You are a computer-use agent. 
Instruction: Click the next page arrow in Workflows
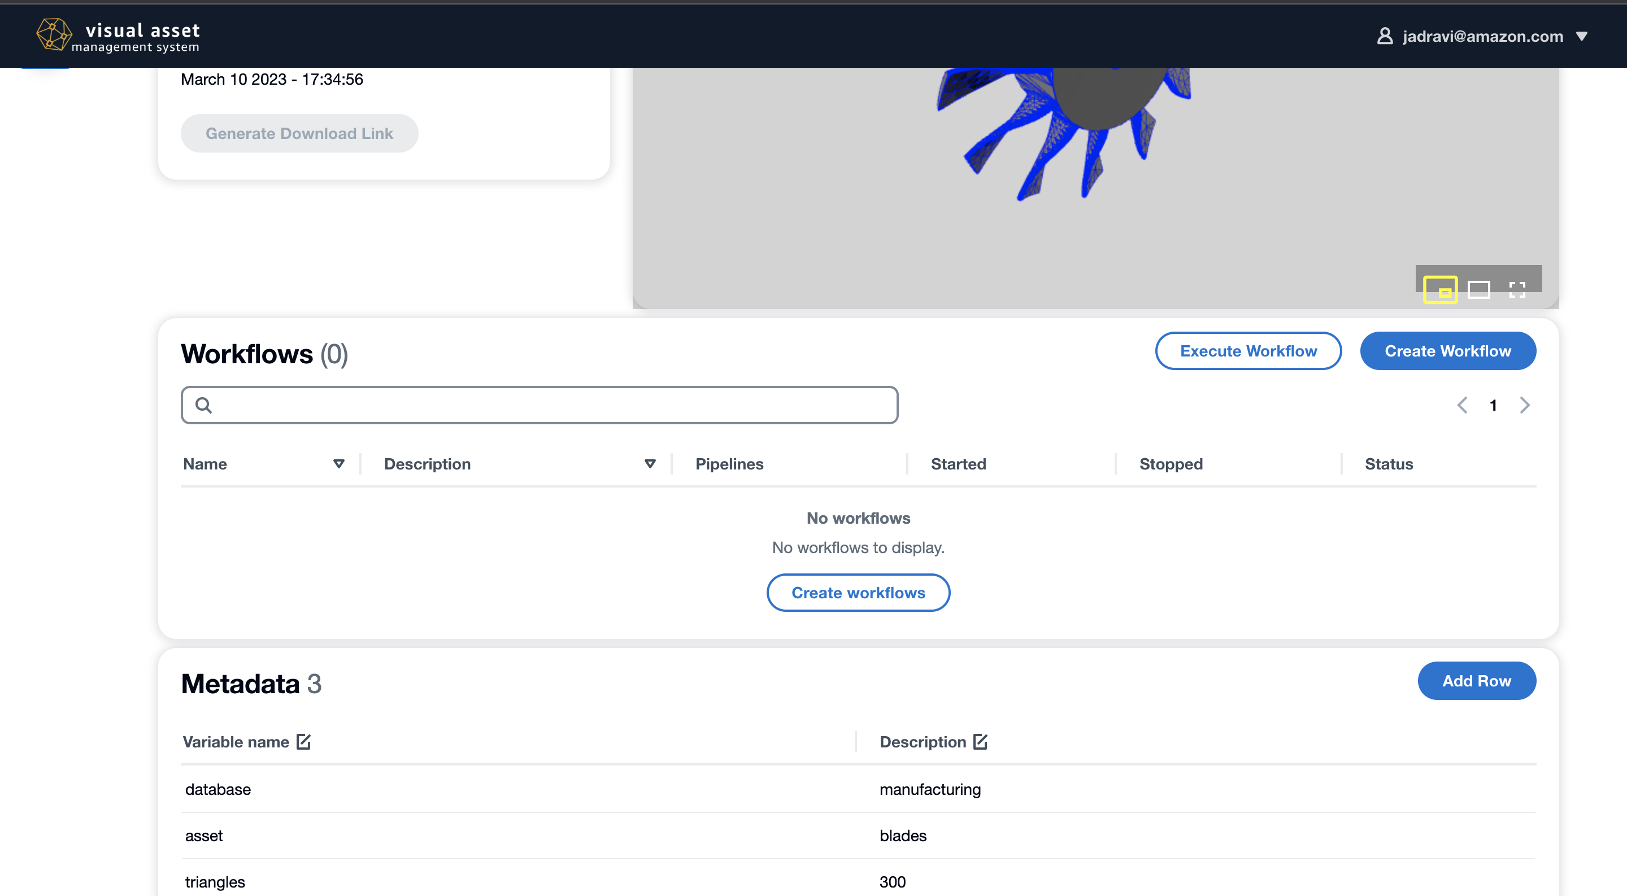click(x=1525, y=405)
